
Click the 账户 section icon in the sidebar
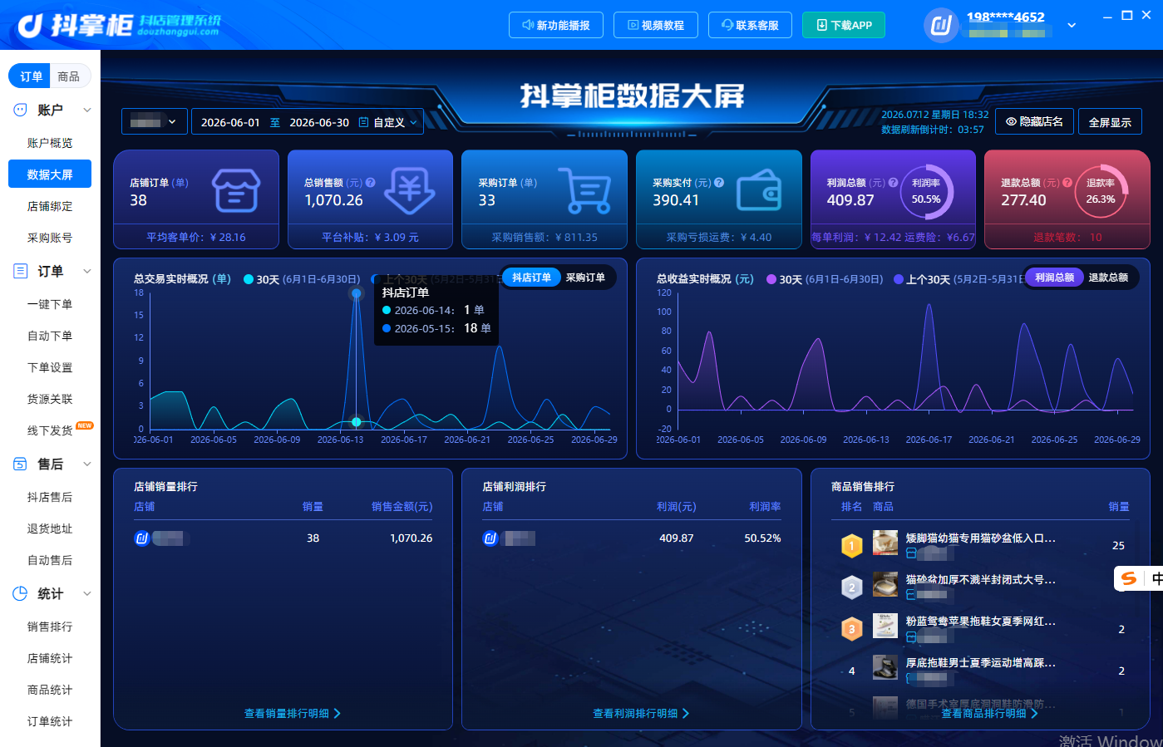(x=21, y=110)
